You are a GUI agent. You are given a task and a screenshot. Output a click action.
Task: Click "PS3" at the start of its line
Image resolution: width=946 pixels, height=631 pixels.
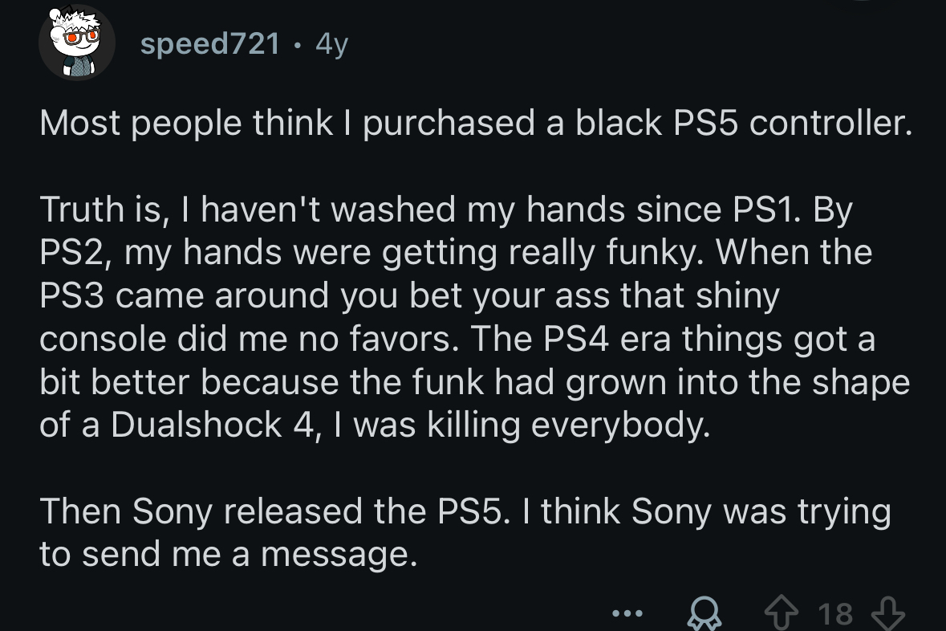pos(71,296)
